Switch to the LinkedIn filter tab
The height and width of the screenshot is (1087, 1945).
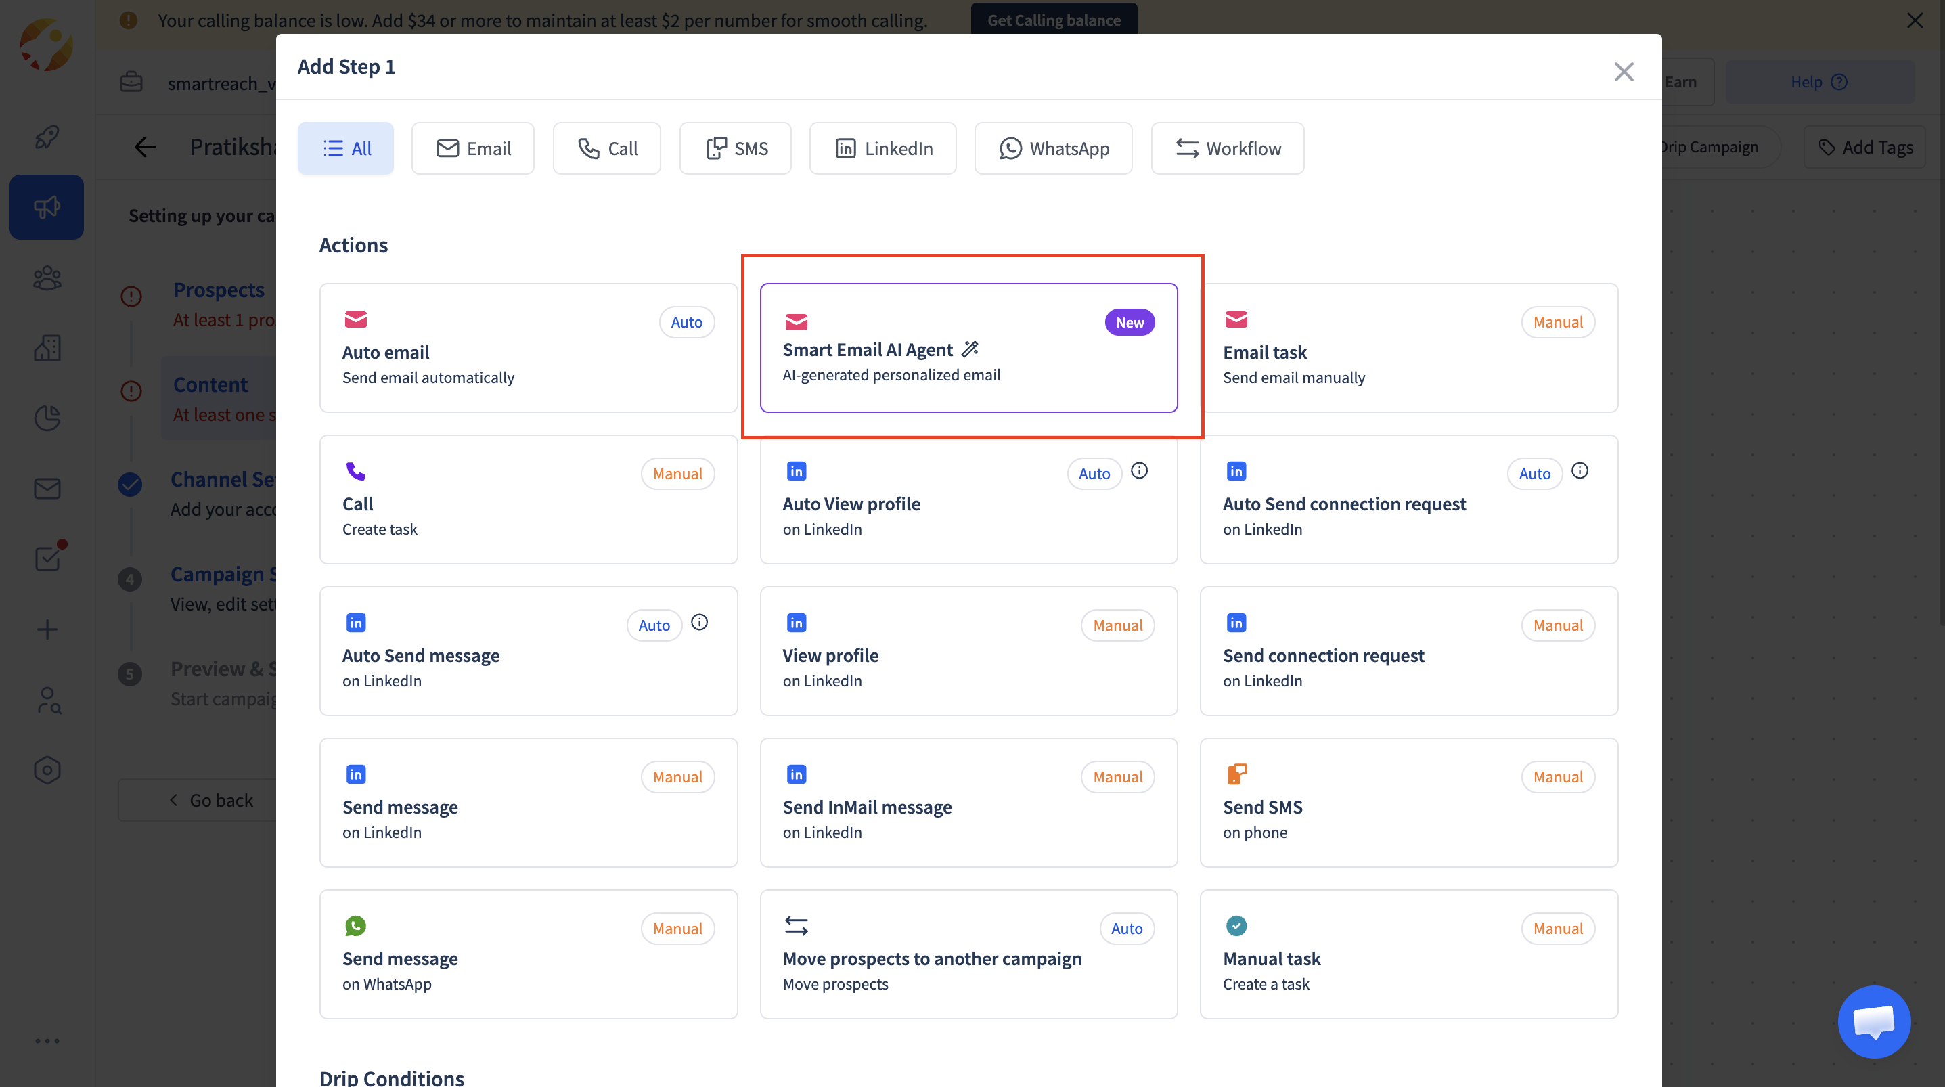click(882, 148)
